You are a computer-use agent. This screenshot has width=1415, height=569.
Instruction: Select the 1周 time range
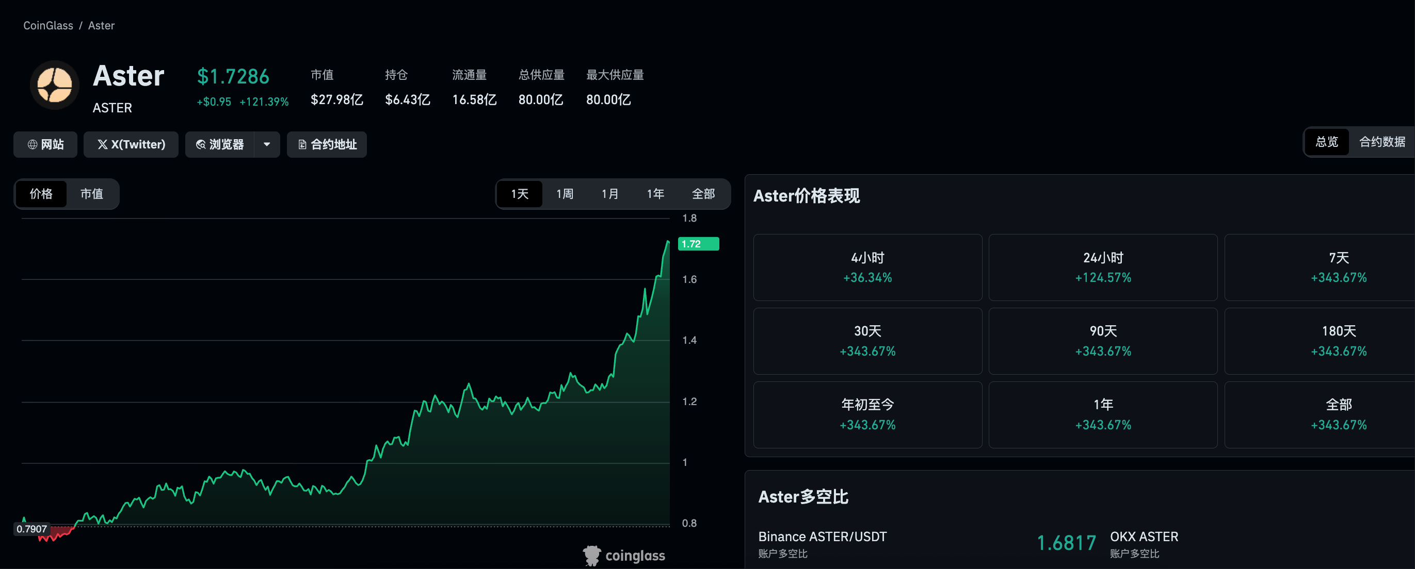click(x=565, y=194)
